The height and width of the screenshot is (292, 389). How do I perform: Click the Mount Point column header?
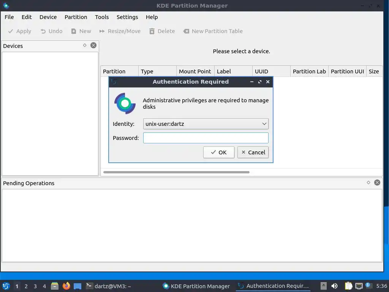point(195,71)
